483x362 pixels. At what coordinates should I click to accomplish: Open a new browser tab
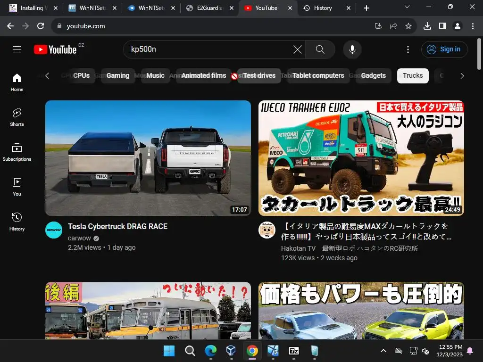[x=366, y=8]
